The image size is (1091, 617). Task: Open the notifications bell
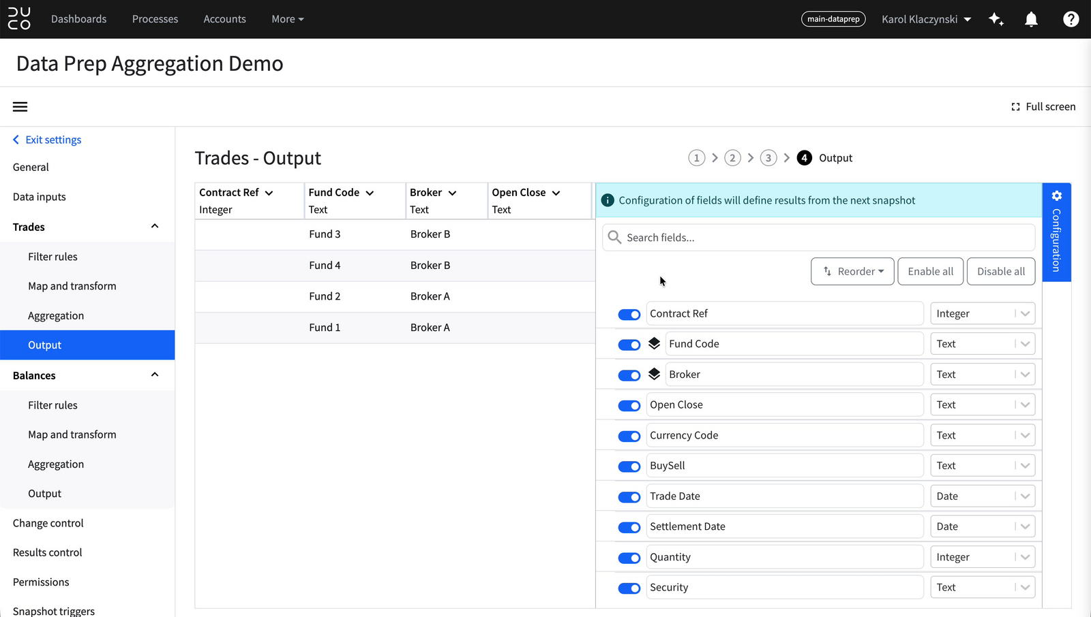[x=1031, y=19]
